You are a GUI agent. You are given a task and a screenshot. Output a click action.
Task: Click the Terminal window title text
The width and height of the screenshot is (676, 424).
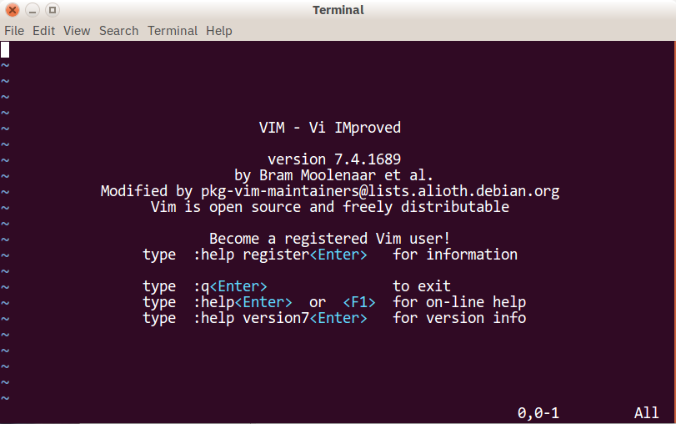[338, 10]
